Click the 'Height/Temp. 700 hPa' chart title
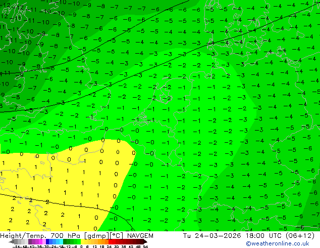The image size is (320, 248). [40, 236]
